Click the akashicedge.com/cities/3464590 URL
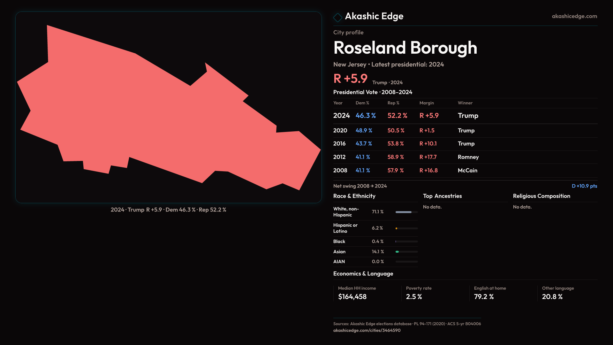 [367, 330]
